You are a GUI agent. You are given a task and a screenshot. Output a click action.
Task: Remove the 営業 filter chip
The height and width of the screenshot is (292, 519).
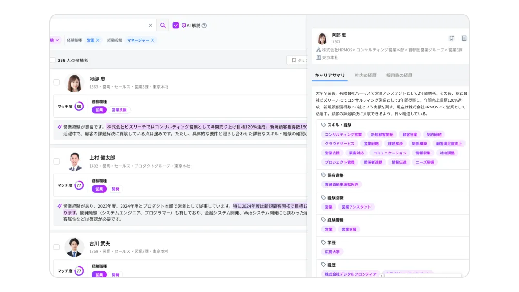click(98, 40)
